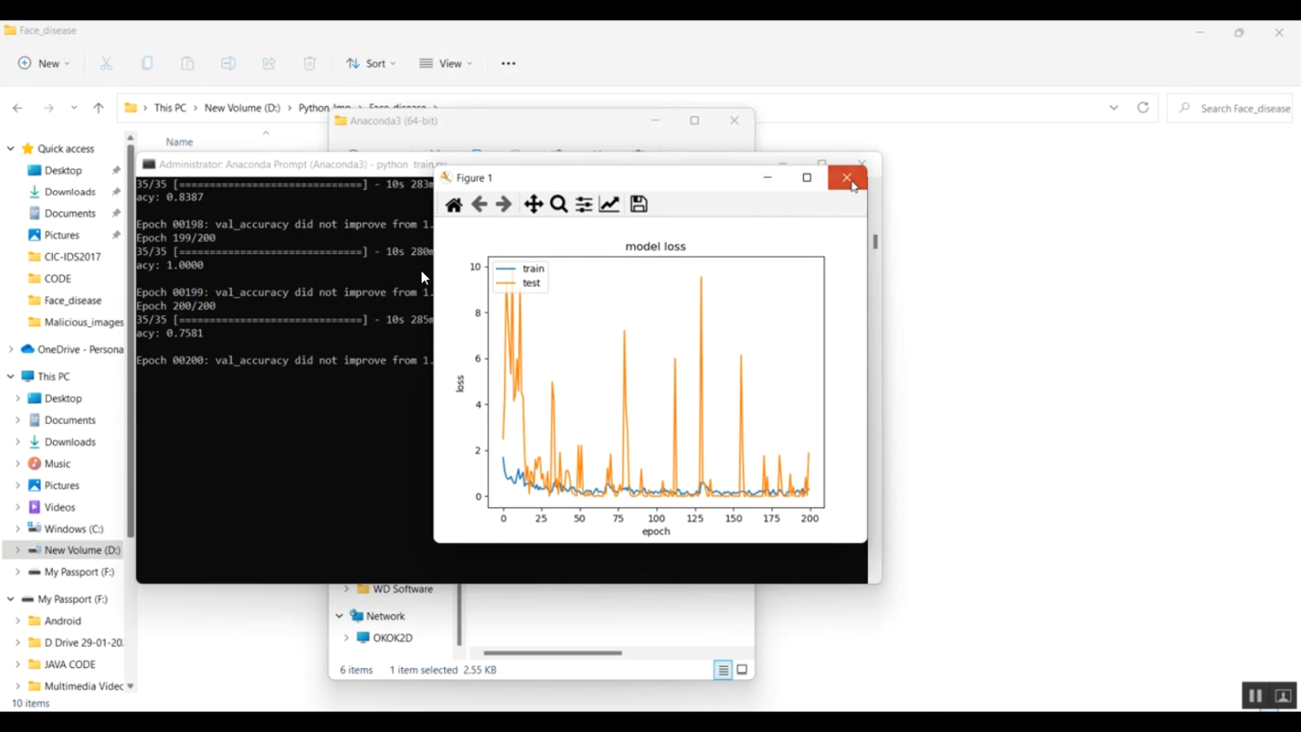Click the back arrow in Figure toolbar
Viewport: 1301px width, 732px height.
click(x=479, y=205)
